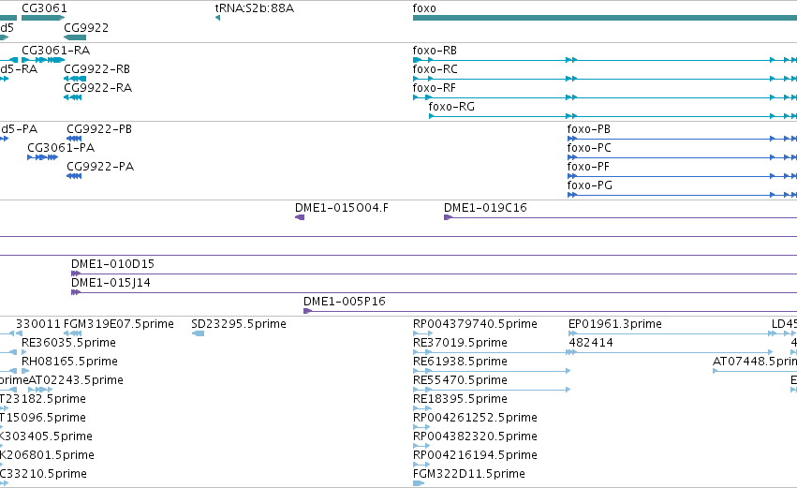Click the RH08165.5prime EST label
The image size is (797, 488).
(x=69, y=362)
